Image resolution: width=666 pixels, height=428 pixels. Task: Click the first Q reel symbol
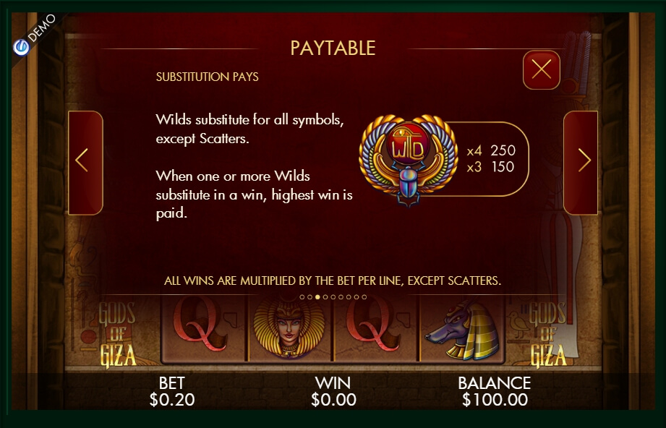tap(201, 325)
